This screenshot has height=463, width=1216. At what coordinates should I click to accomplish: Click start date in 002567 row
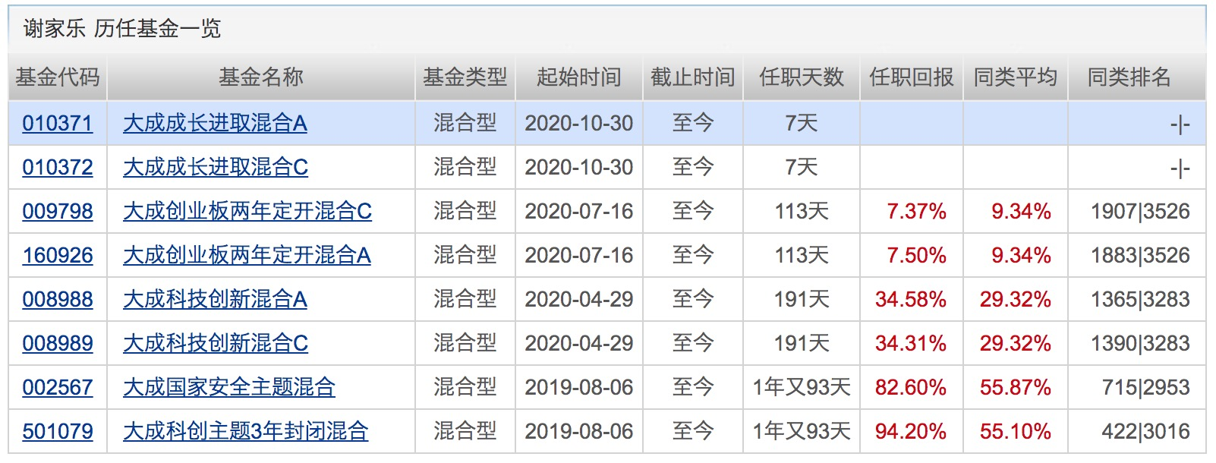point(579,388)
